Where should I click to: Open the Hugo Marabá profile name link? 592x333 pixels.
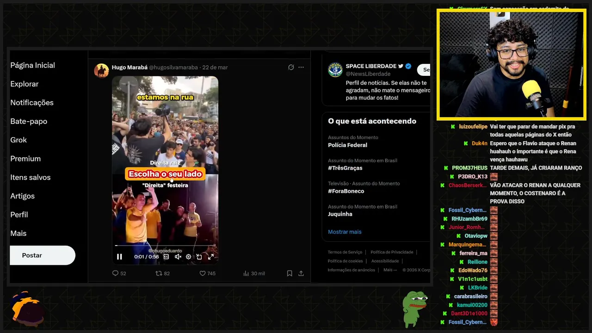point(129,67)
